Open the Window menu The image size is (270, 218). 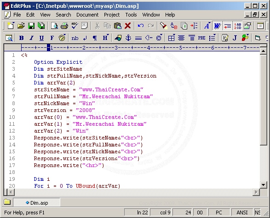151,15
